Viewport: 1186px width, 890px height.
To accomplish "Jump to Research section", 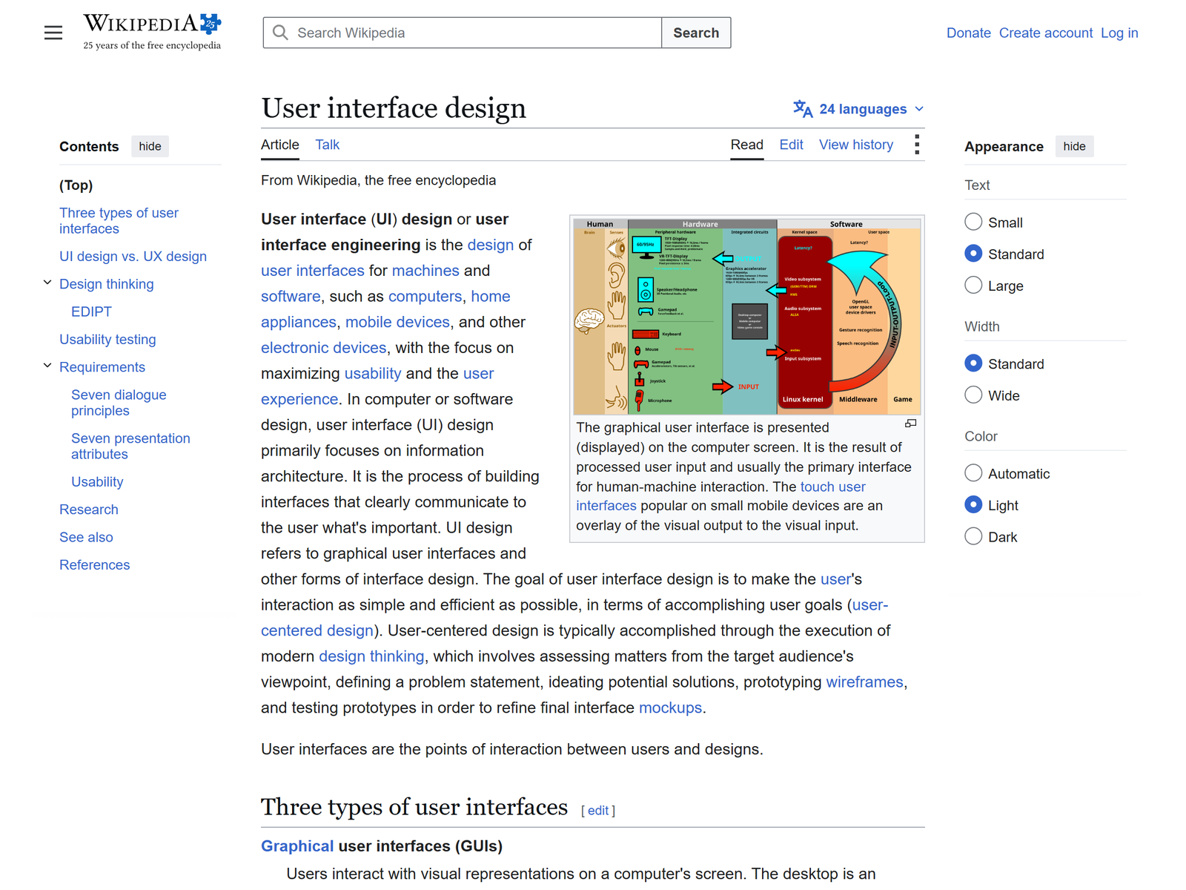I will [x=89, y=510].
